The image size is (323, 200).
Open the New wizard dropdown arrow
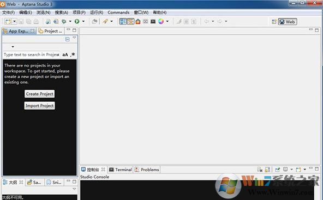[14, 21]
